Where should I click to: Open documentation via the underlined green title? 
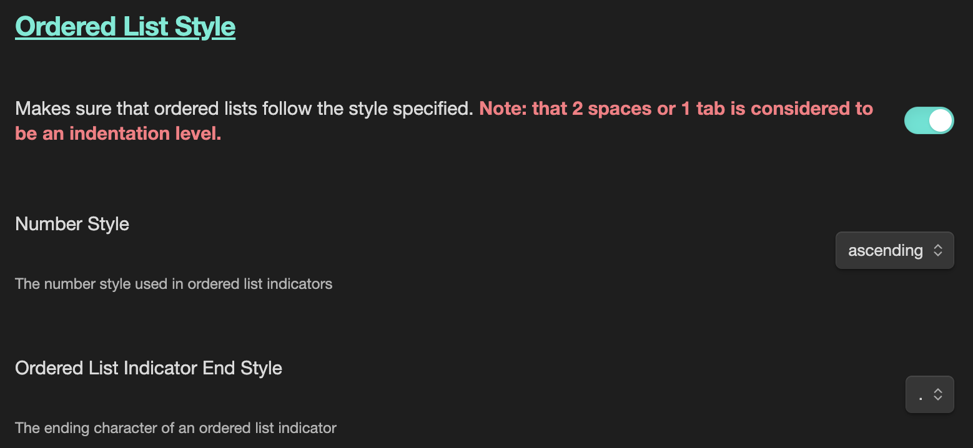click(x=125, y=26)
